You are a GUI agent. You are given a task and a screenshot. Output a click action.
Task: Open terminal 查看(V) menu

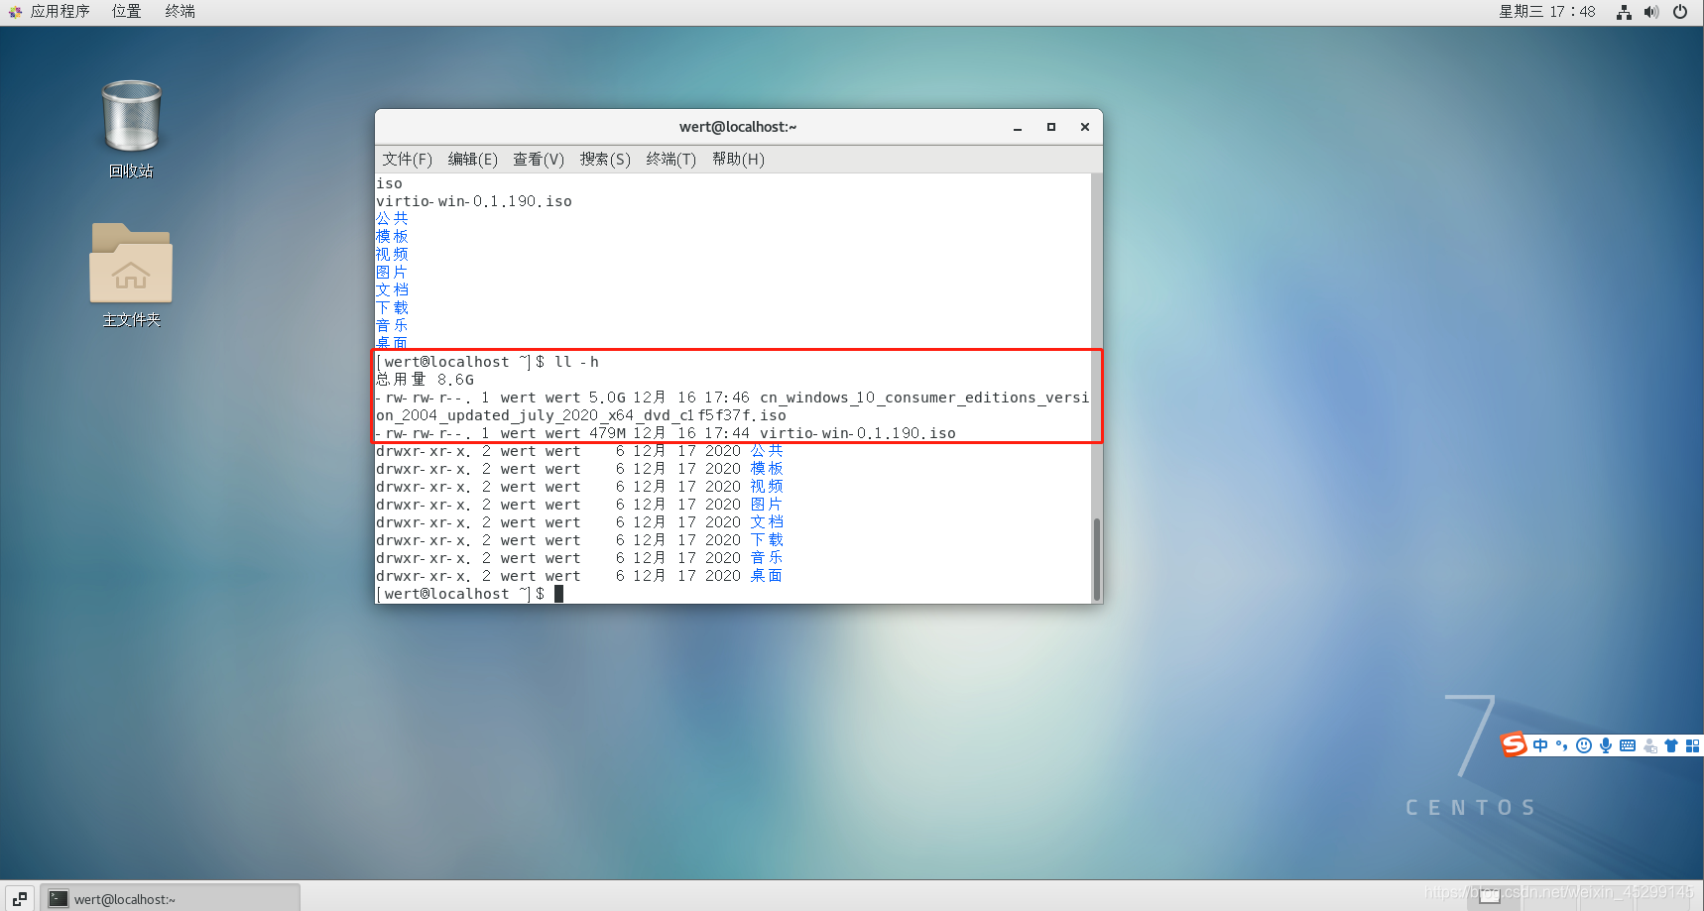539,159
